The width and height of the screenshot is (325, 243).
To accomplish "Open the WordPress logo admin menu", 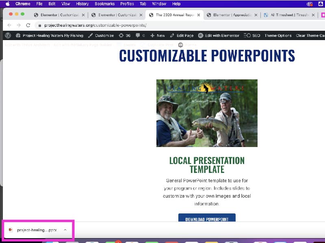I will 8,36.
